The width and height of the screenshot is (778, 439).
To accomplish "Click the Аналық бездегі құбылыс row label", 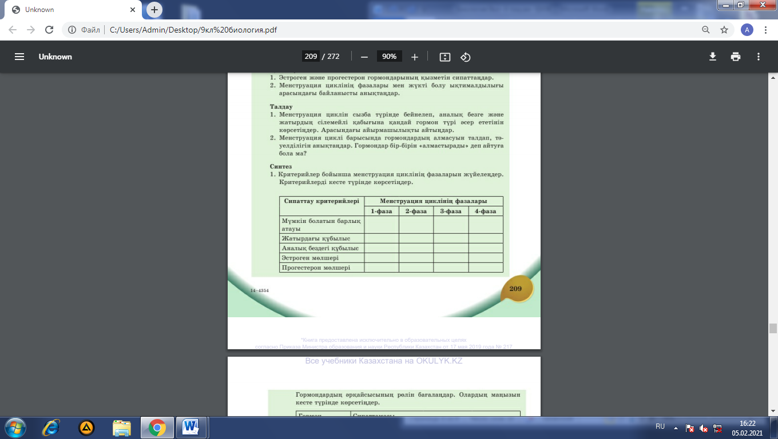I will 320,248.
